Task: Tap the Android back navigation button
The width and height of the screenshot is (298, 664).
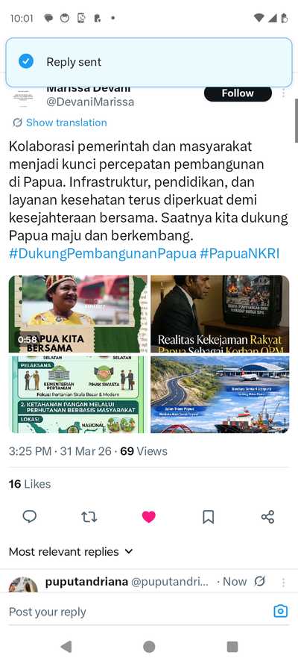Action: click(x=66, y=647)
